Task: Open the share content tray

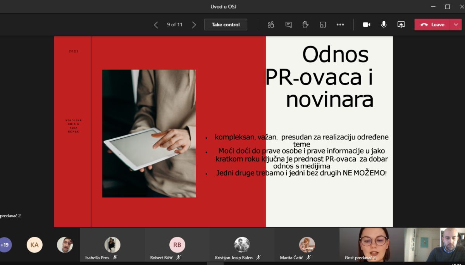Action: pyautogui.click(x=401, y=25)
